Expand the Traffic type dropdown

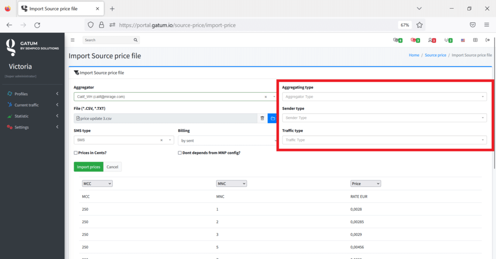(x=384, y=140)
